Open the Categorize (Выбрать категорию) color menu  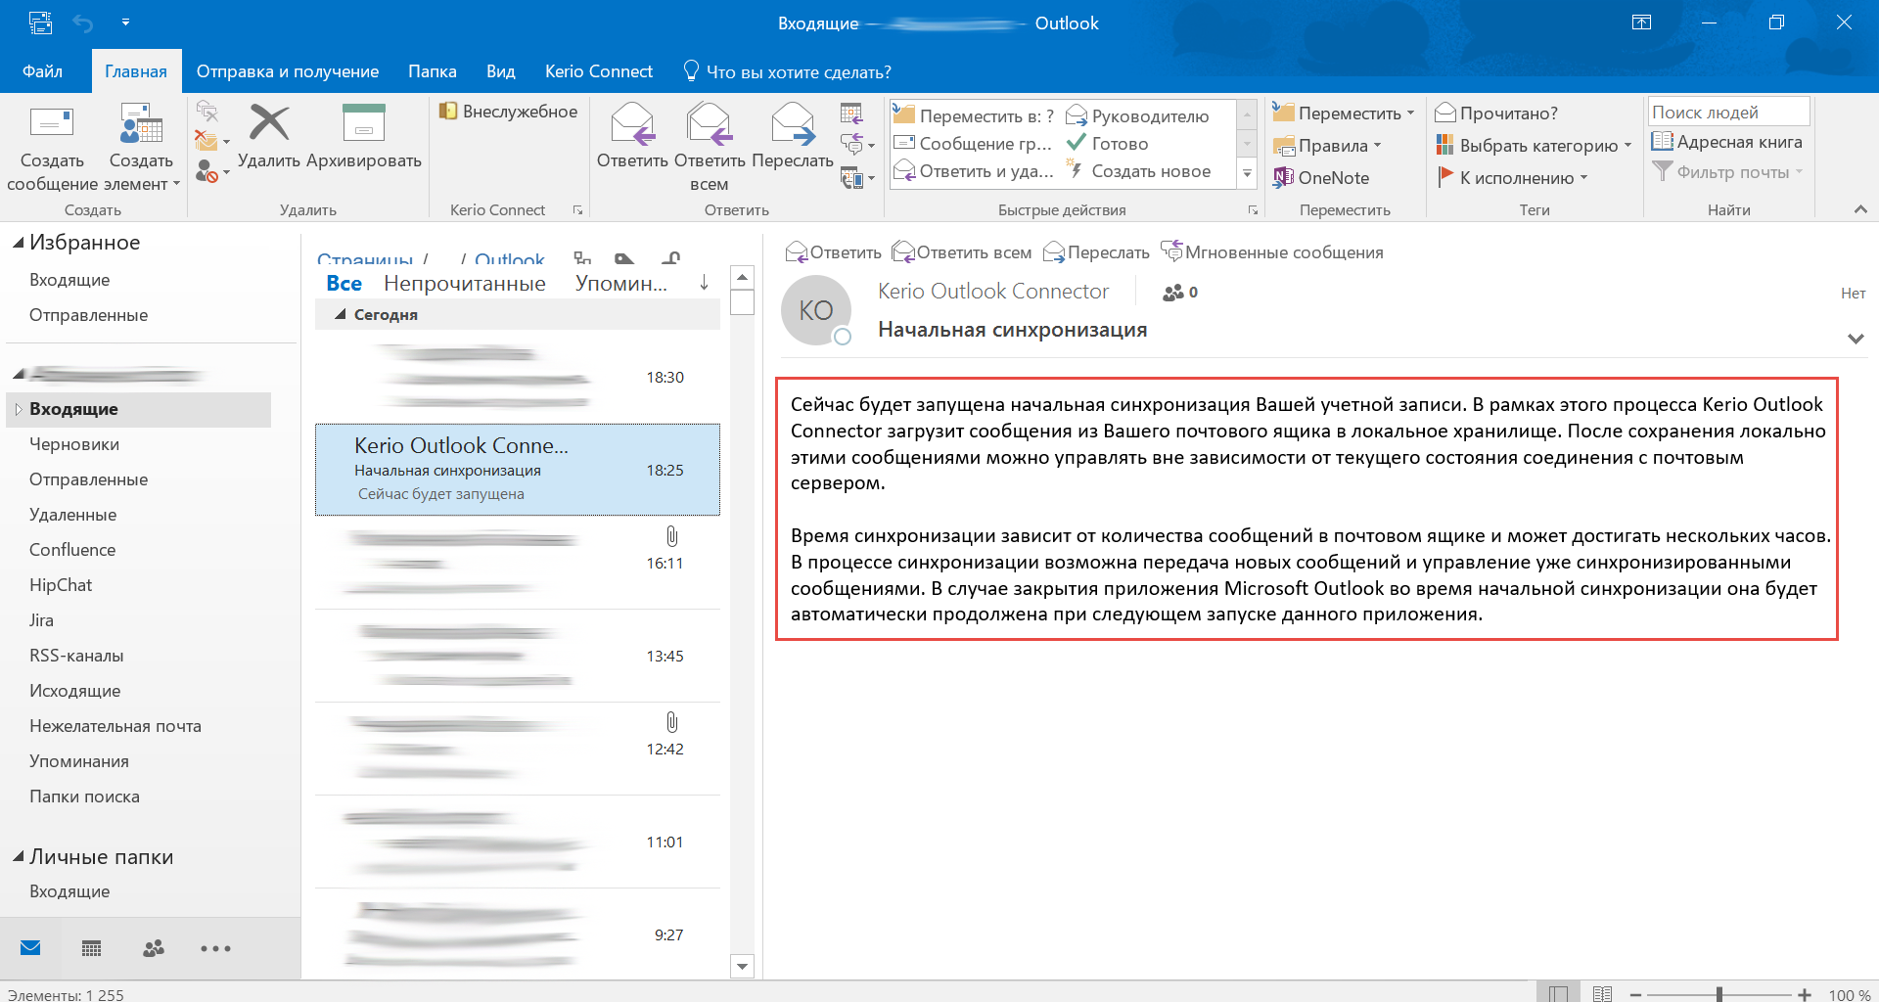tap(1534, 146)
